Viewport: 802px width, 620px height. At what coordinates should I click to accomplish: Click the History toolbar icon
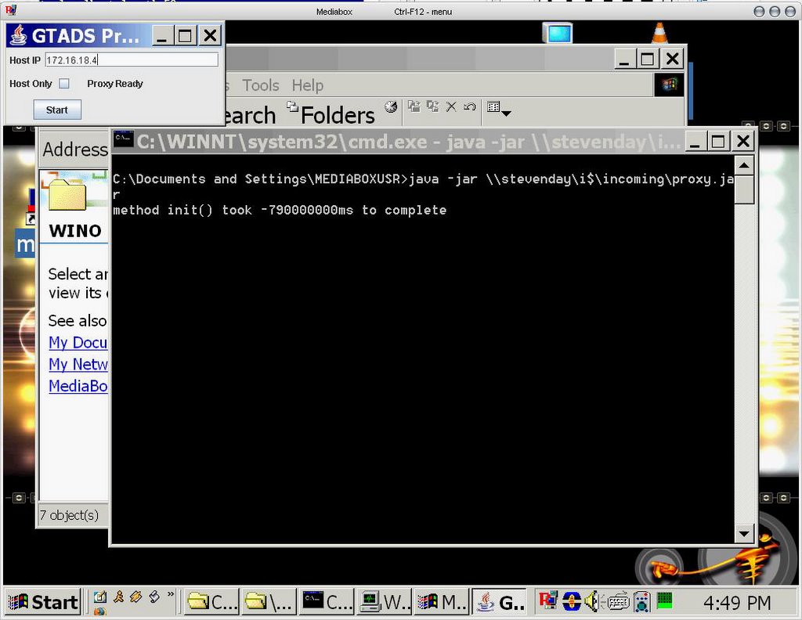pyautogui.click(x=390, y=107)
